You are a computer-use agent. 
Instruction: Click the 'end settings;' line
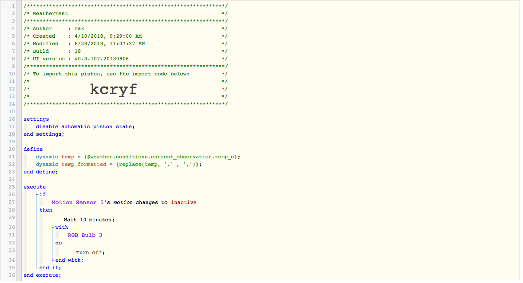click(44, 134)
